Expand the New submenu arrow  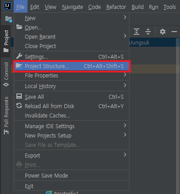(x=125, y=17)
